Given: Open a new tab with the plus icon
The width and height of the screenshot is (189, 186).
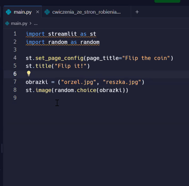Looking at the screenshot, I should click(x=137, y=12).
